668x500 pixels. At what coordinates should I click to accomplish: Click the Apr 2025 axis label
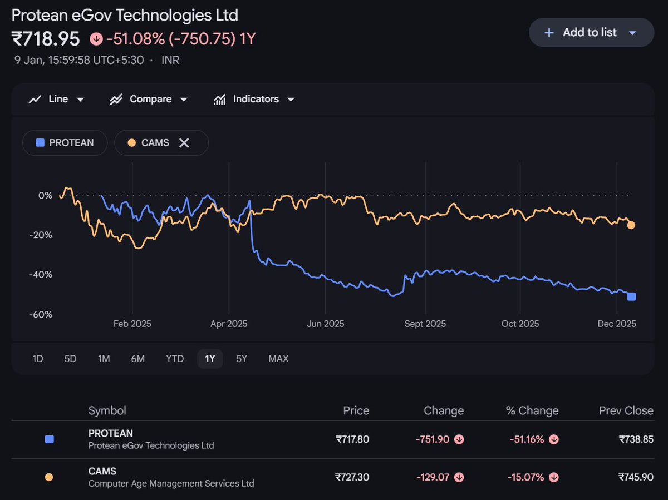click(228, 324)
